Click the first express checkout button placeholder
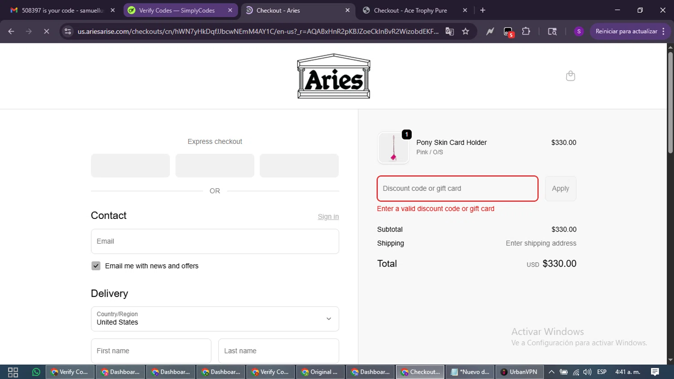This screenshot has width=674, height=379. pyautogui.click(x=130, y=165)
